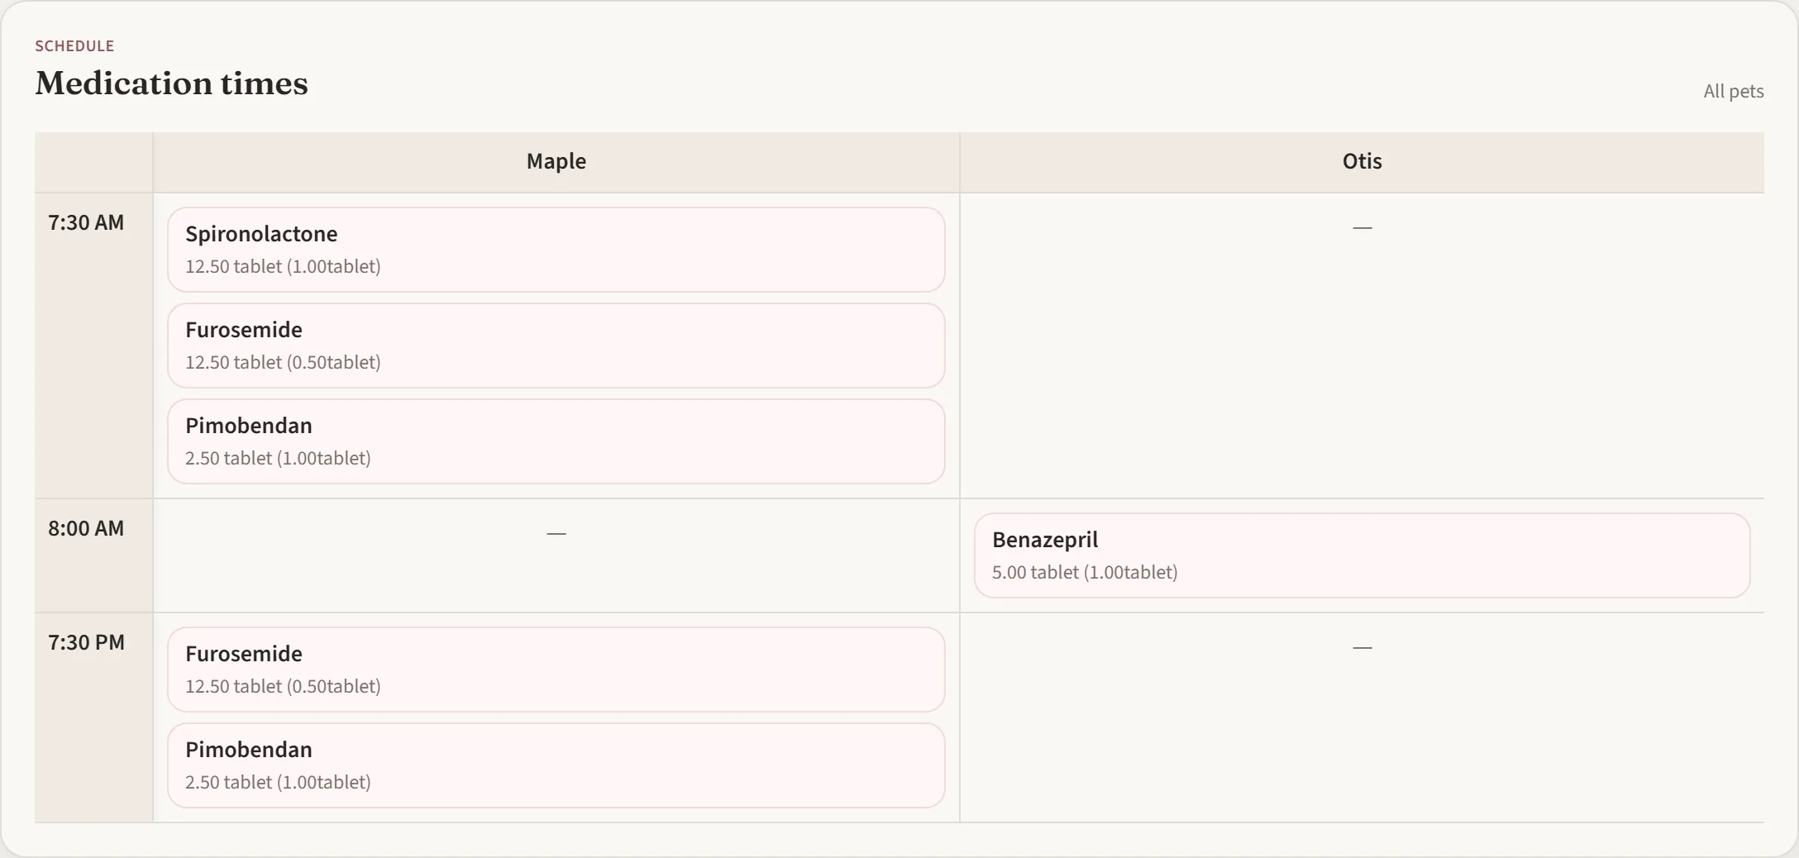Click the empty top-left table header cell
Viewport: 1799px width, 858px height.
pyautogui.click(x=93, y=162)
